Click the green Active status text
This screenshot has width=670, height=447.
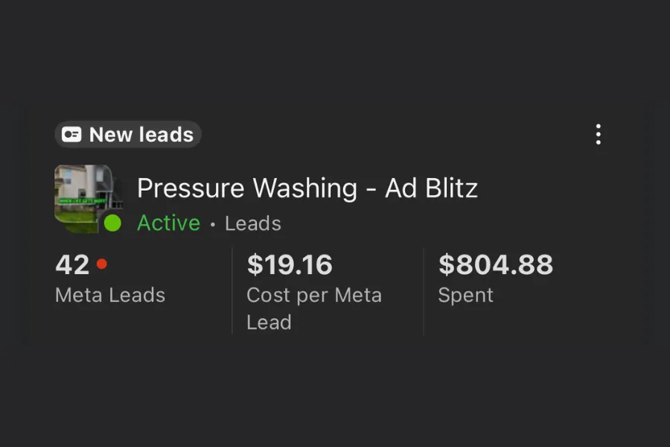(x=168, y=223)
